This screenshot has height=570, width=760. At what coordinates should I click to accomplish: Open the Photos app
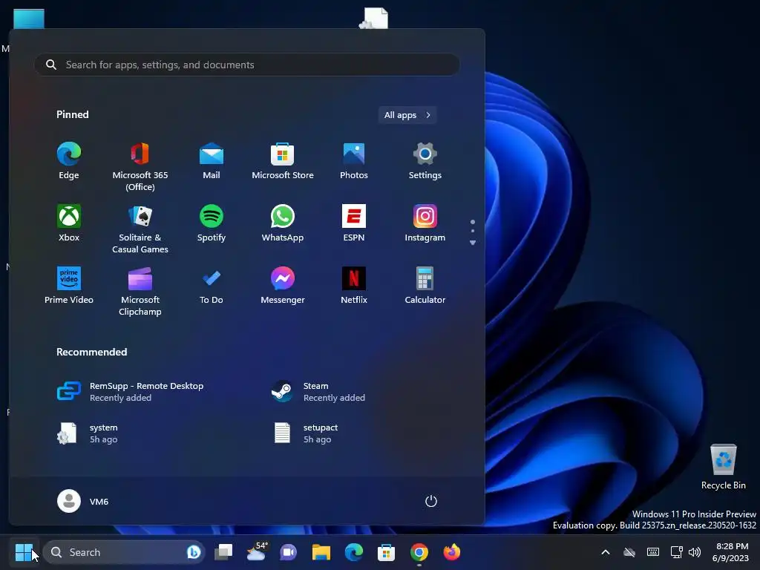[x=354, y=161]
